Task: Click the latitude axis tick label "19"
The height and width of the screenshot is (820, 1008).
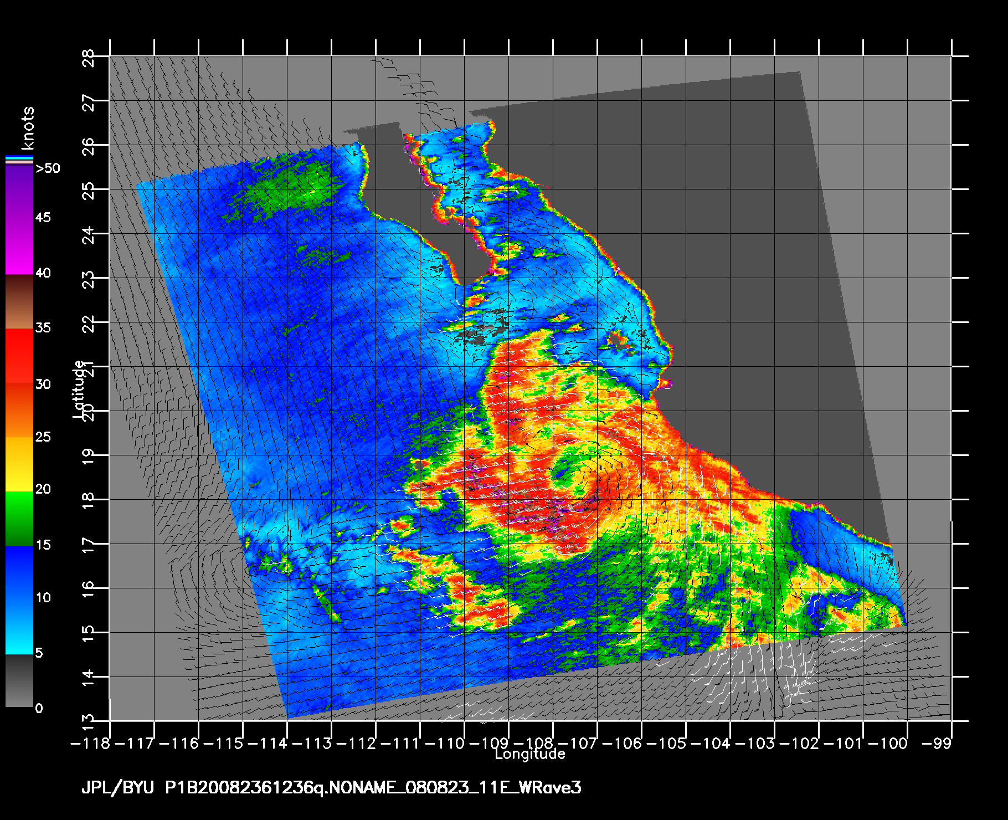Action: 89,457
